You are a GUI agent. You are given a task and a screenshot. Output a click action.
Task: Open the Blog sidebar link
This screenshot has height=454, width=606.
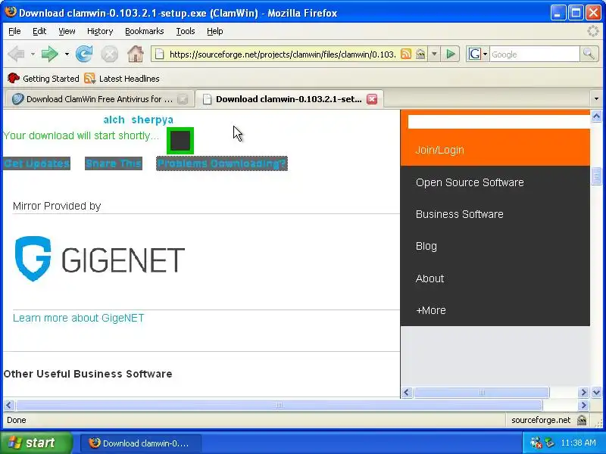click(x=426, y=246)
